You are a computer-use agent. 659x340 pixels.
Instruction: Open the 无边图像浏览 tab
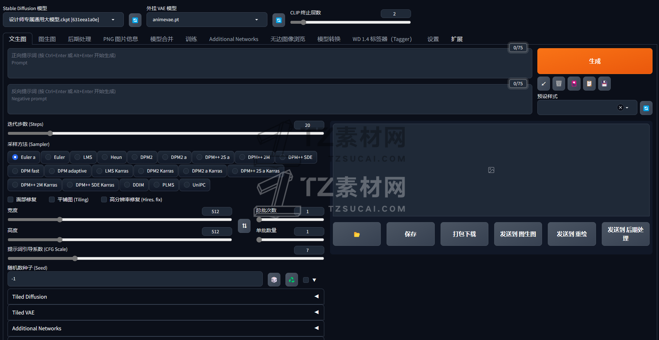click(x=288, y=39)
